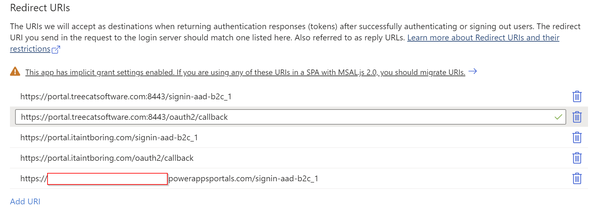
Task: Click the external-link icon beside 'restrictions'
Action: (x=56, y=49)
